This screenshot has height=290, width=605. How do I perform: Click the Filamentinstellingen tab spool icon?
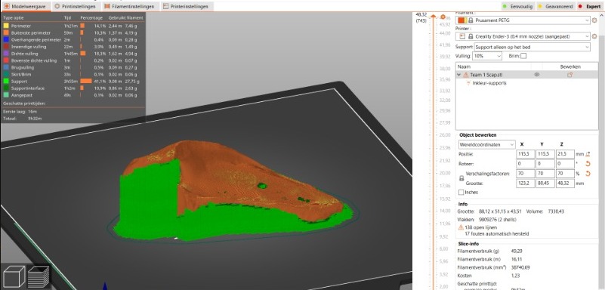pos(107,7)
